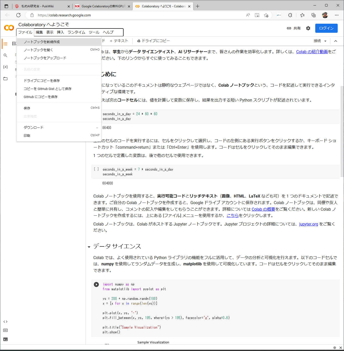The width and height of the screenshot is (344, 351).
Task: Click the blue ログイン button
Action: 326,28
